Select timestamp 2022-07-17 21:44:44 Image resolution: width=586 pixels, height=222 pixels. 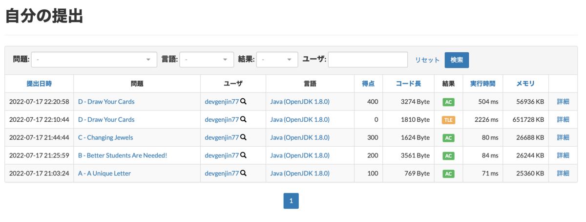(x=39, y=138)
